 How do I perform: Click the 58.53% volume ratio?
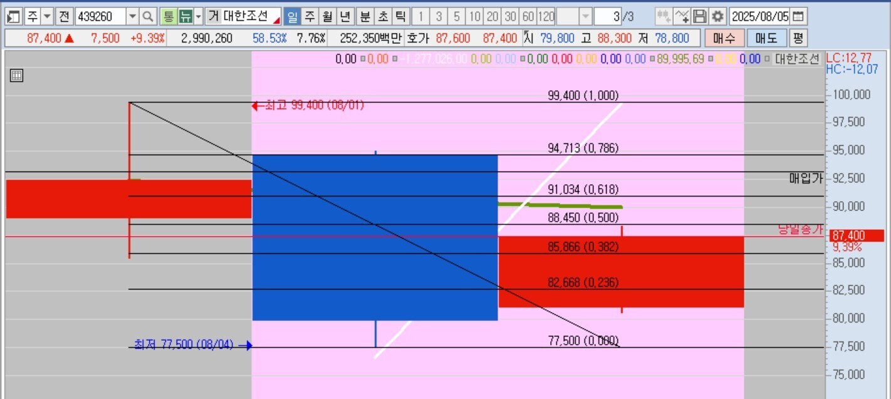(x=269, y=38)
